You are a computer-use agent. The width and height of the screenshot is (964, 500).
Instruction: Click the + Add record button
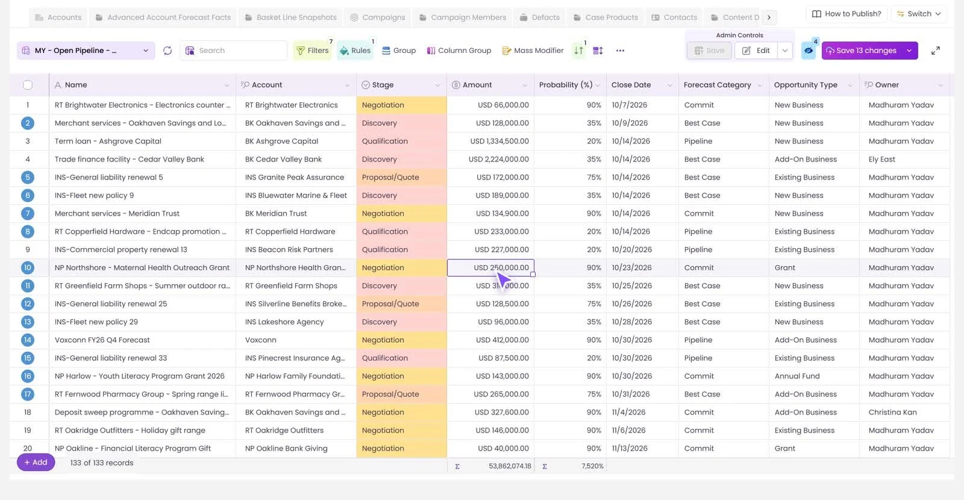(x=36, y=462)
